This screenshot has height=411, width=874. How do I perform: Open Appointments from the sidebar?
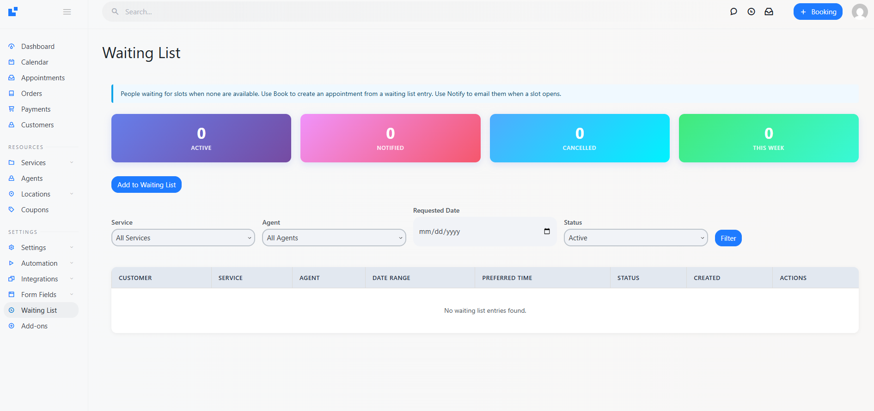43,78
